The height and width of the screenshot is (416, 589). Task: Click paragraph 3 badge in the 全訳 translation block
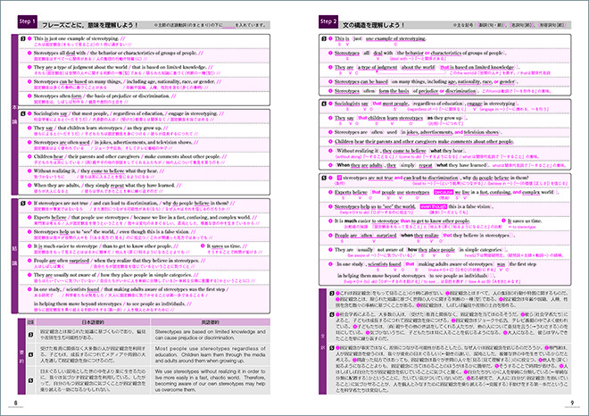[x=332, y=293]
